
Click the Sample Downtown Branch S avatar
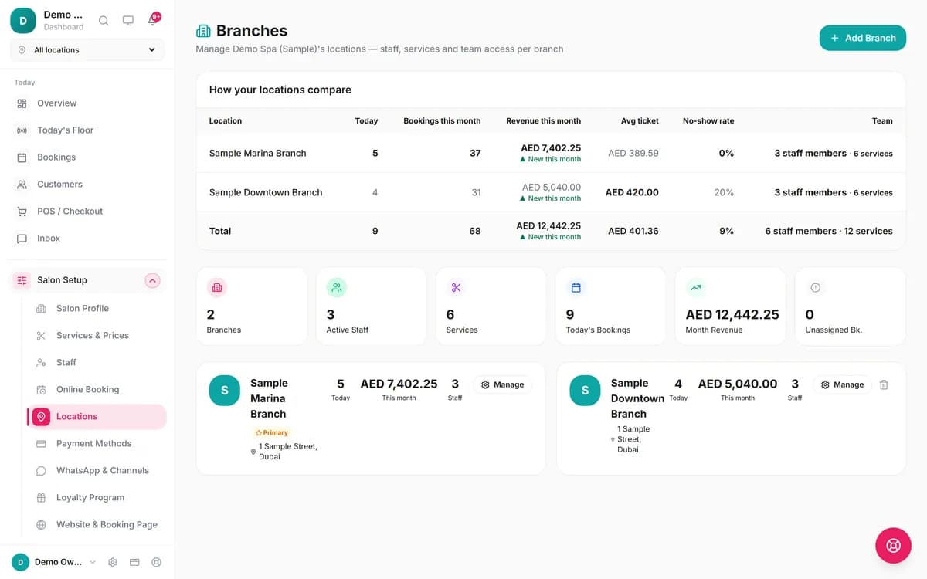click(x=585, y=391)
